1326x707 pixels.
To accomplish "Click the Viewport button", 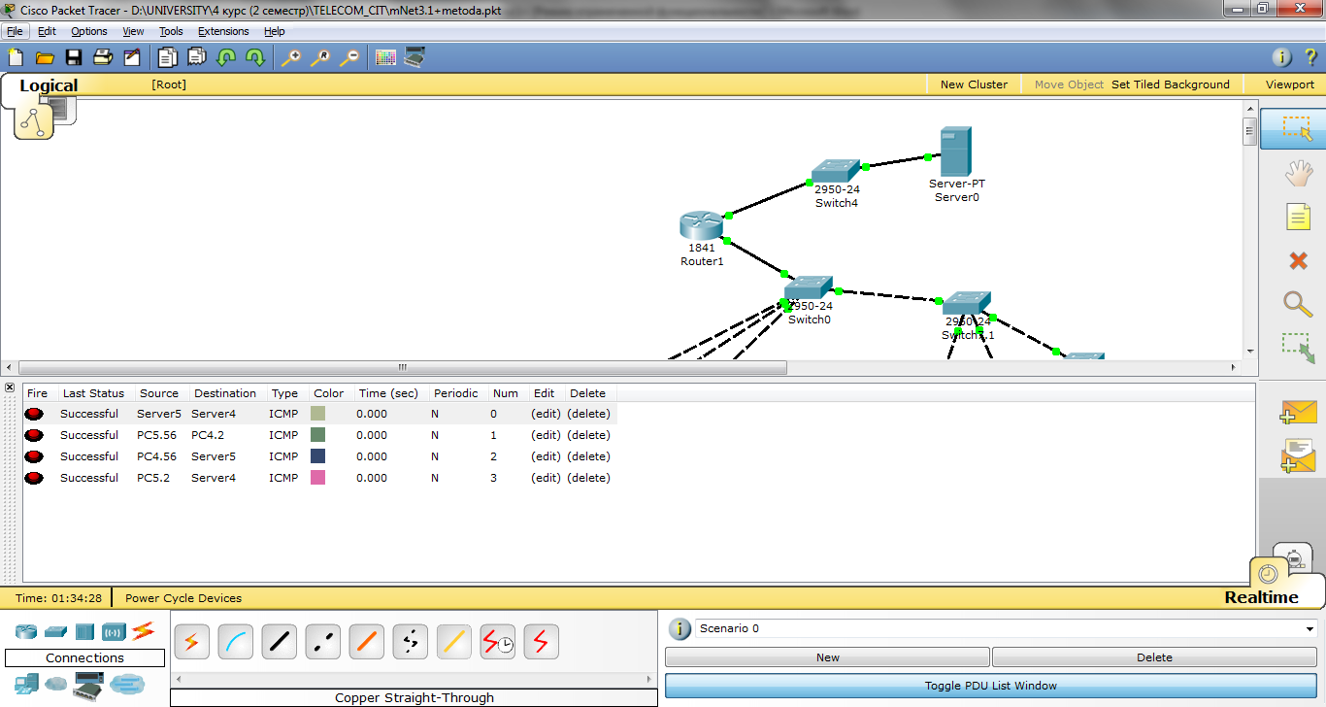I will point(1290,84).
